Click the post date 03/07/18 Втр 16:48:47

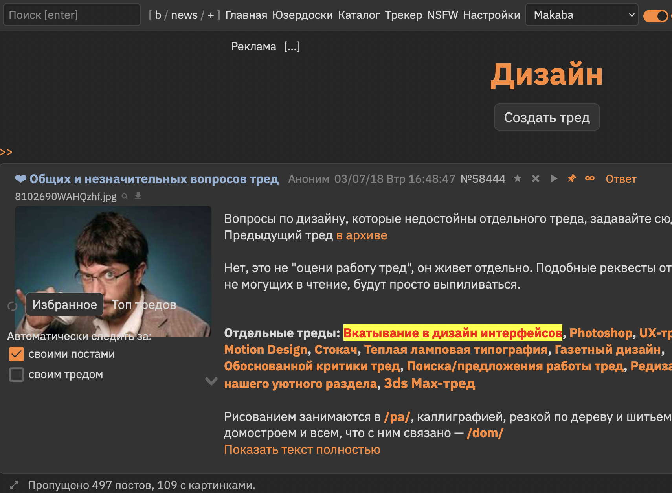[x=395, y=179]
